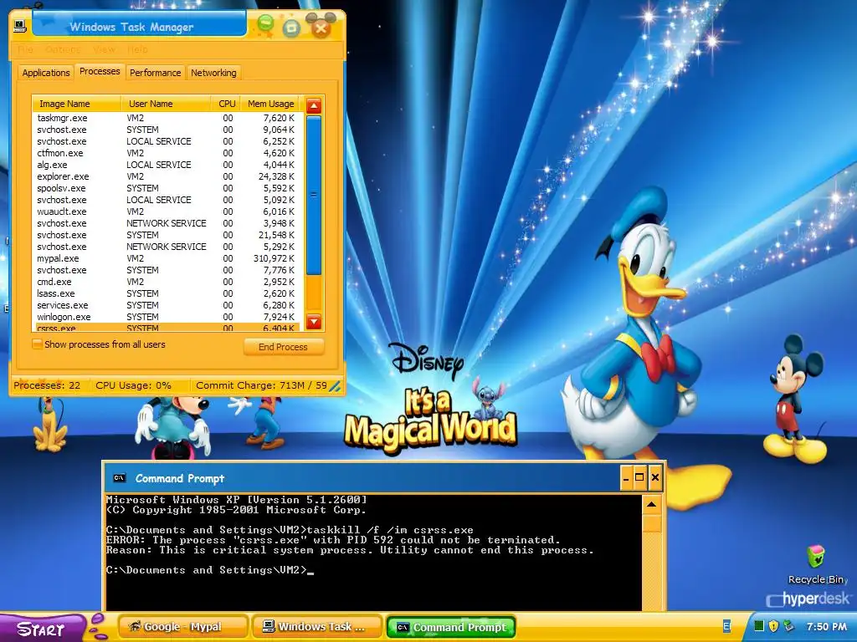Click the language bar E indicator
This screenshot has height=642, width=857.
click(726, 626)
